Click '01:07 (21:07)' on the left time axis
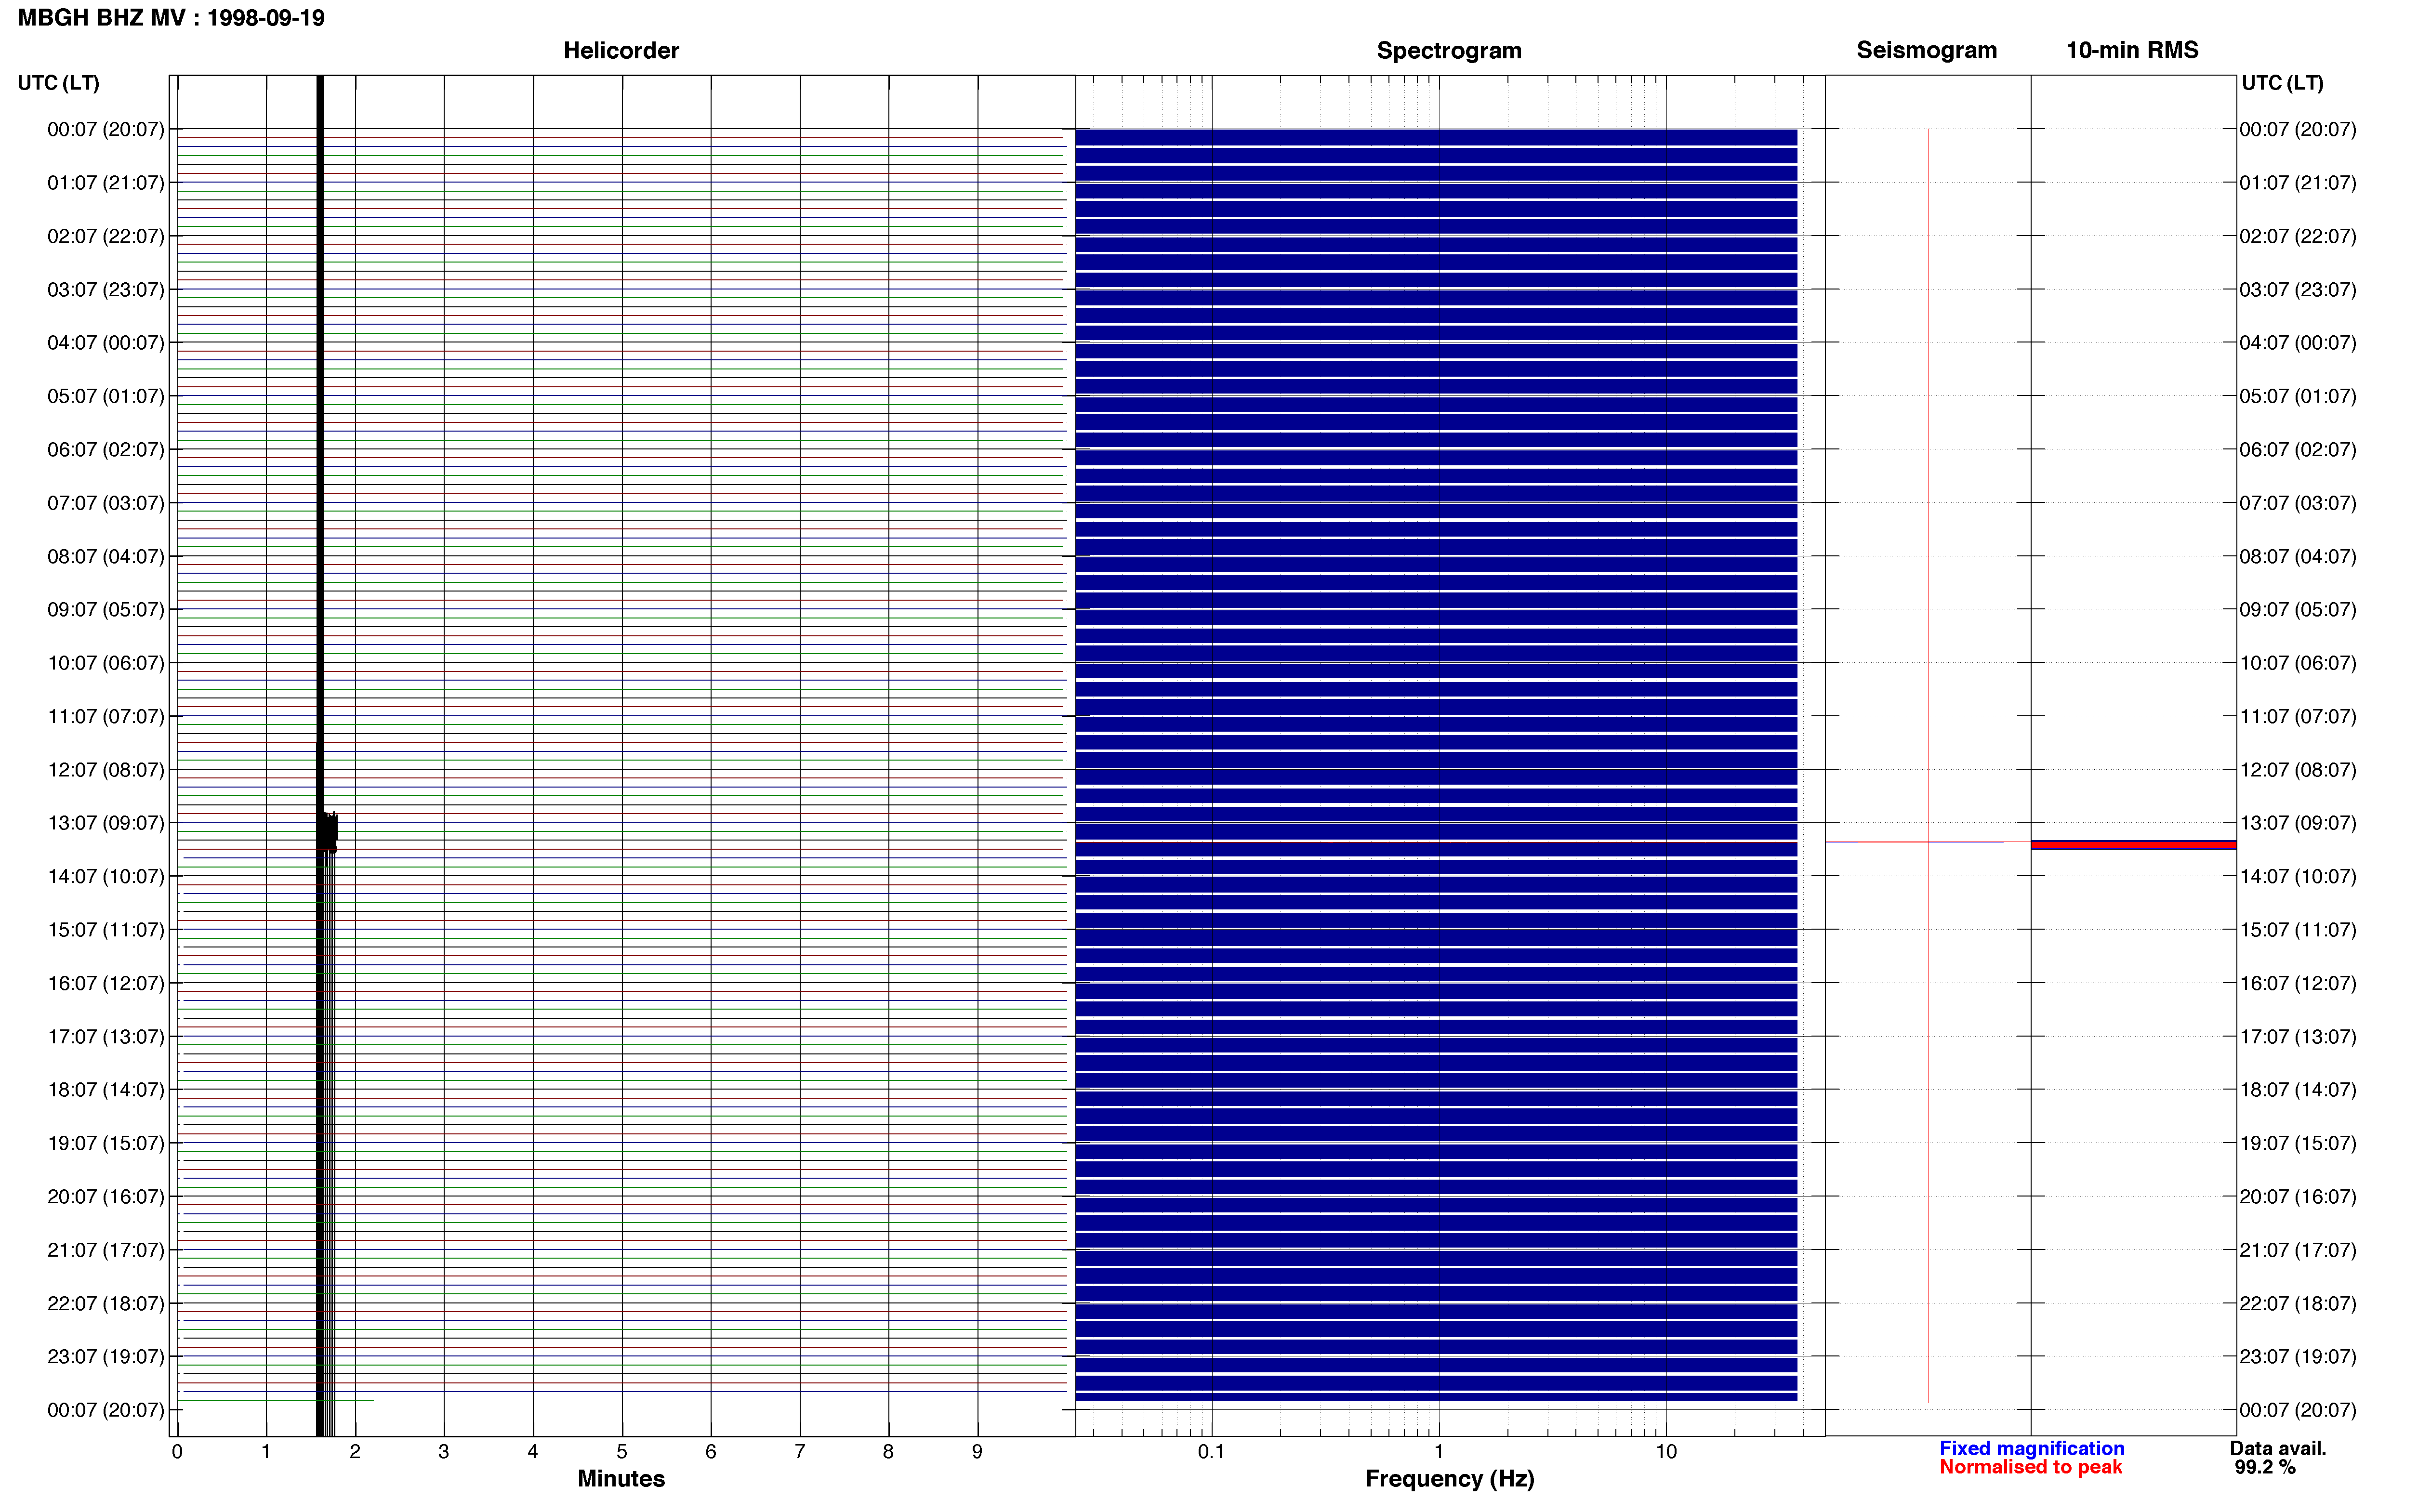 (106, 183)
